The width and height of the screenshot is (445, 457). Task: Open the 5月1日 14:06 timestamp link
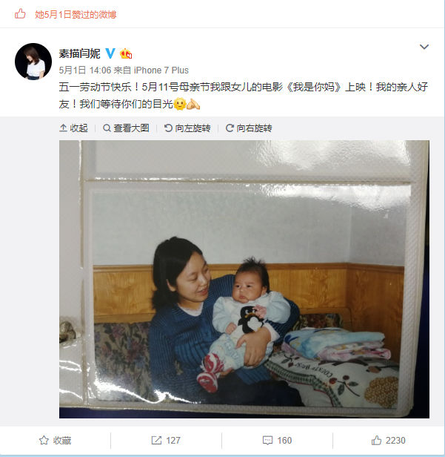[x=85, y=70]
